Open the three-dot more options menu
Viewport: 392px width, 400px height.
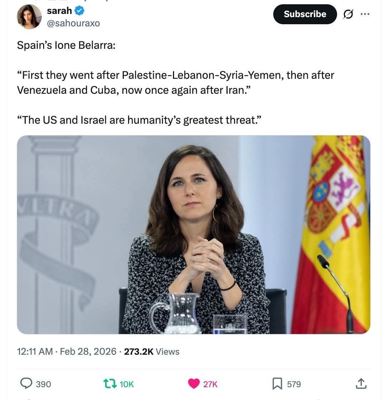365,14
